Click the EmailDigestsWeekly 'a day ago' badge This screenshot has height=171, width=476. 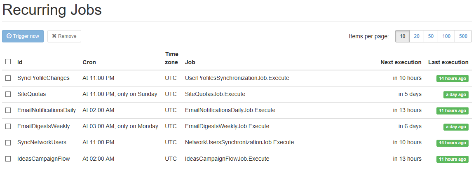(x=456, y=126)
